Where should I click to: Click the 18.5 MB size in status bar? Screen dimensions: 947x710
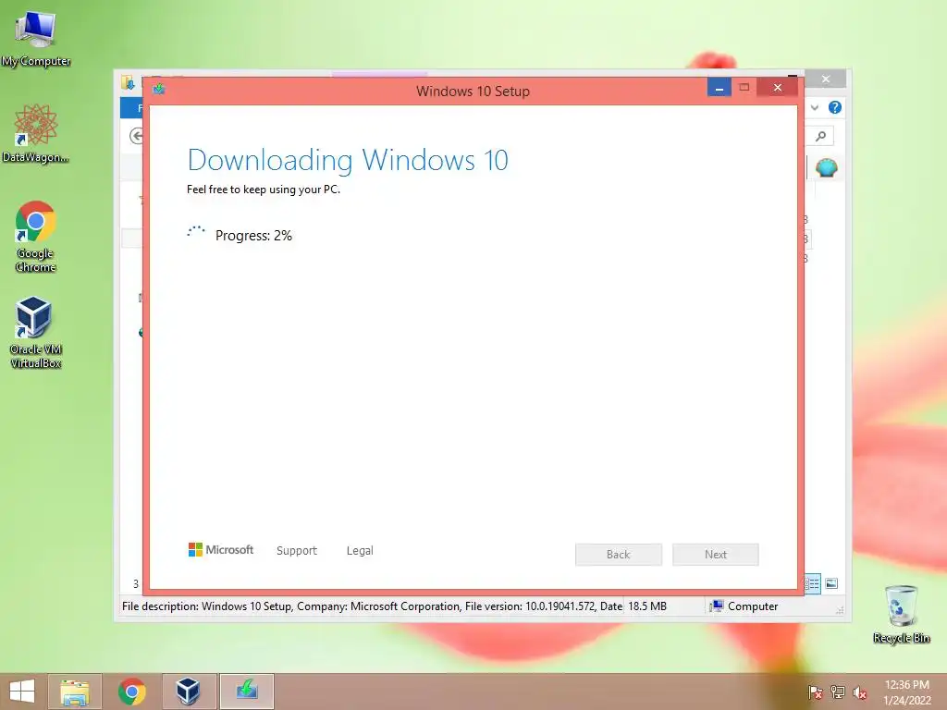click(647, 606)
